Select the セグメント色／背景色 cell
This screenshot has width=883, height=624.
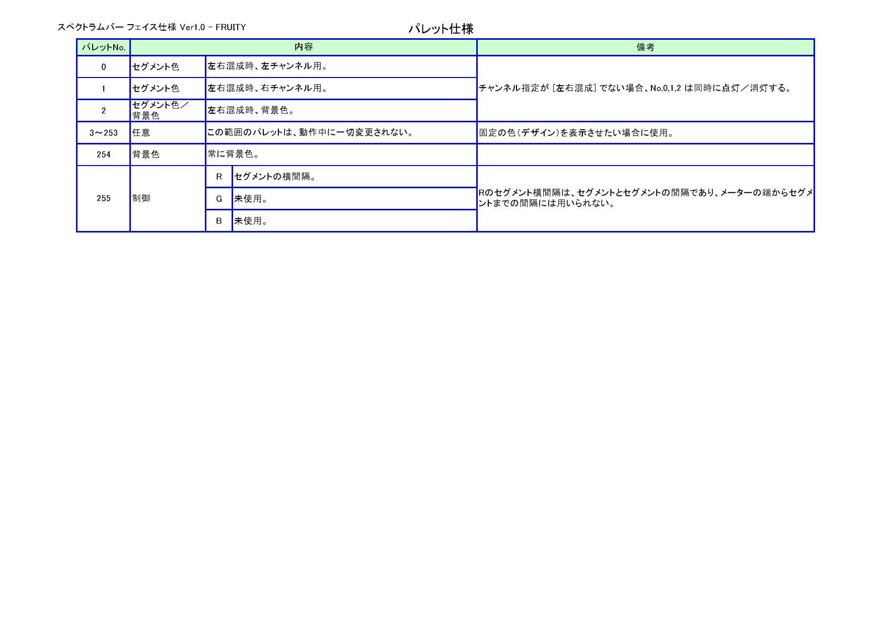[x=168, y=111]
